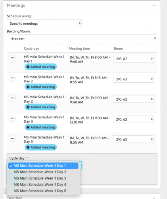The height and width of the screenshot is (199, 167).
Task: Pick checked MS Main Schedule Week 1 Day 1
Action: [43, 166]
